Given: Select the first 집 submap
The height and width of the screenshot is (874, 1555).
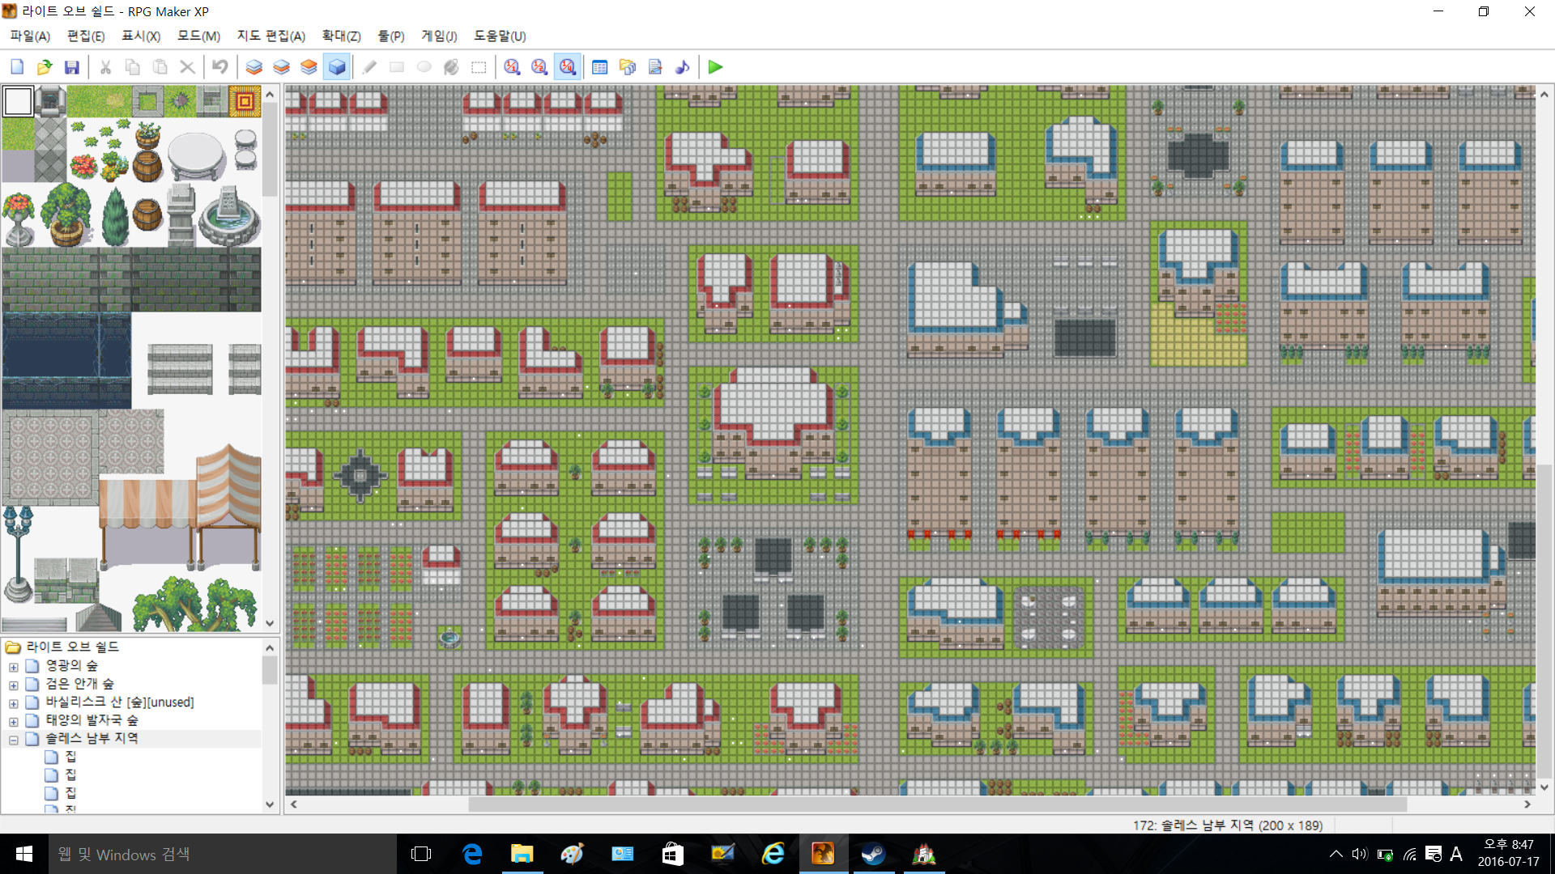Looking at the screenshot, I should coord(70,757).
